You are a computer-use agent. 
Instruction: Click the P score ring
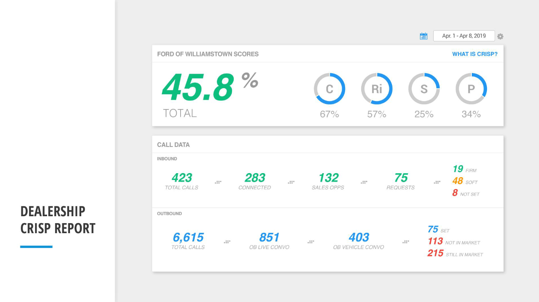point(471,89)
